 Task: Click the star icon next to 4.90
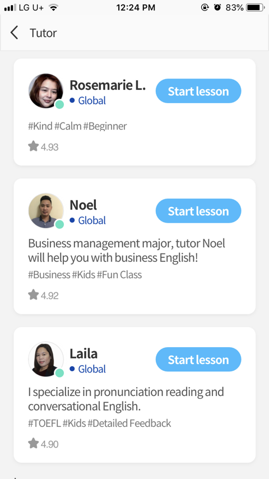33,443
